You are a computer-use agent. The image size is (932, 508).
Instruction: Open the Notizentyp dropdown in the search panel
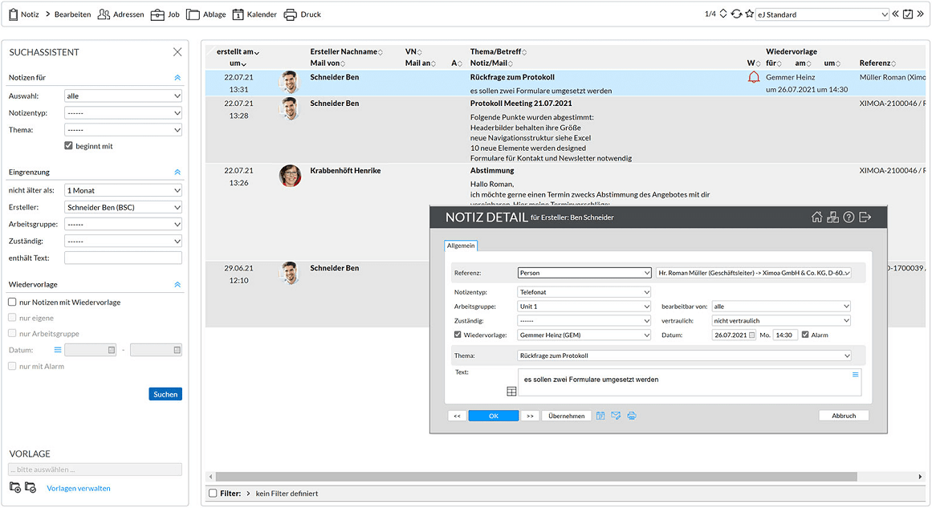(x=123, y=112)
